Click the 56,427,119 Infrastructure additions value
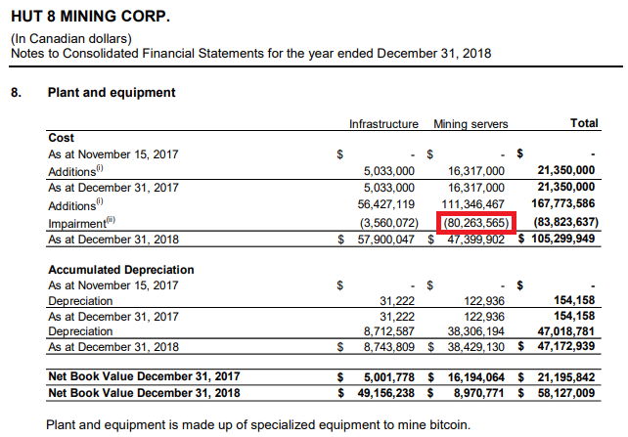Screen dimensions: 628x437 point(386,204)
